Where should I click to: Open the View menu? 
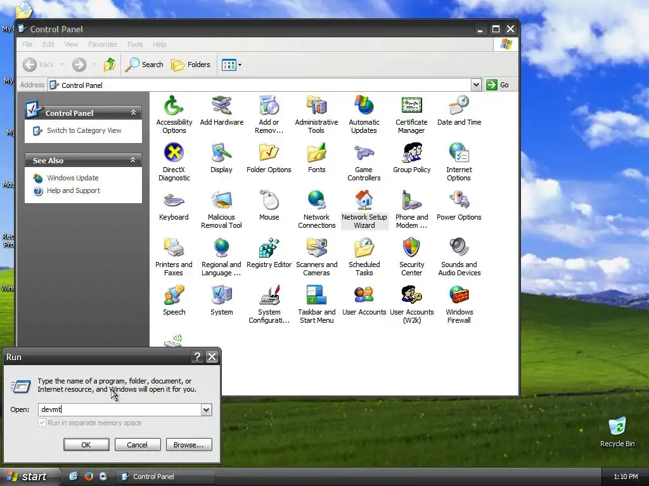pos(71,44)
